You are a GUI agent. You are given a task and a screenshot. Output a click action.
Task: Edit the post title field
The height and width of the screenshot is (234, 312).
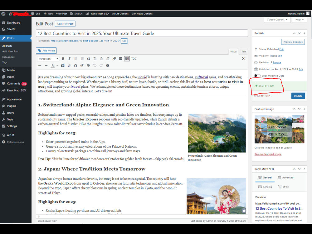point(142,33)
